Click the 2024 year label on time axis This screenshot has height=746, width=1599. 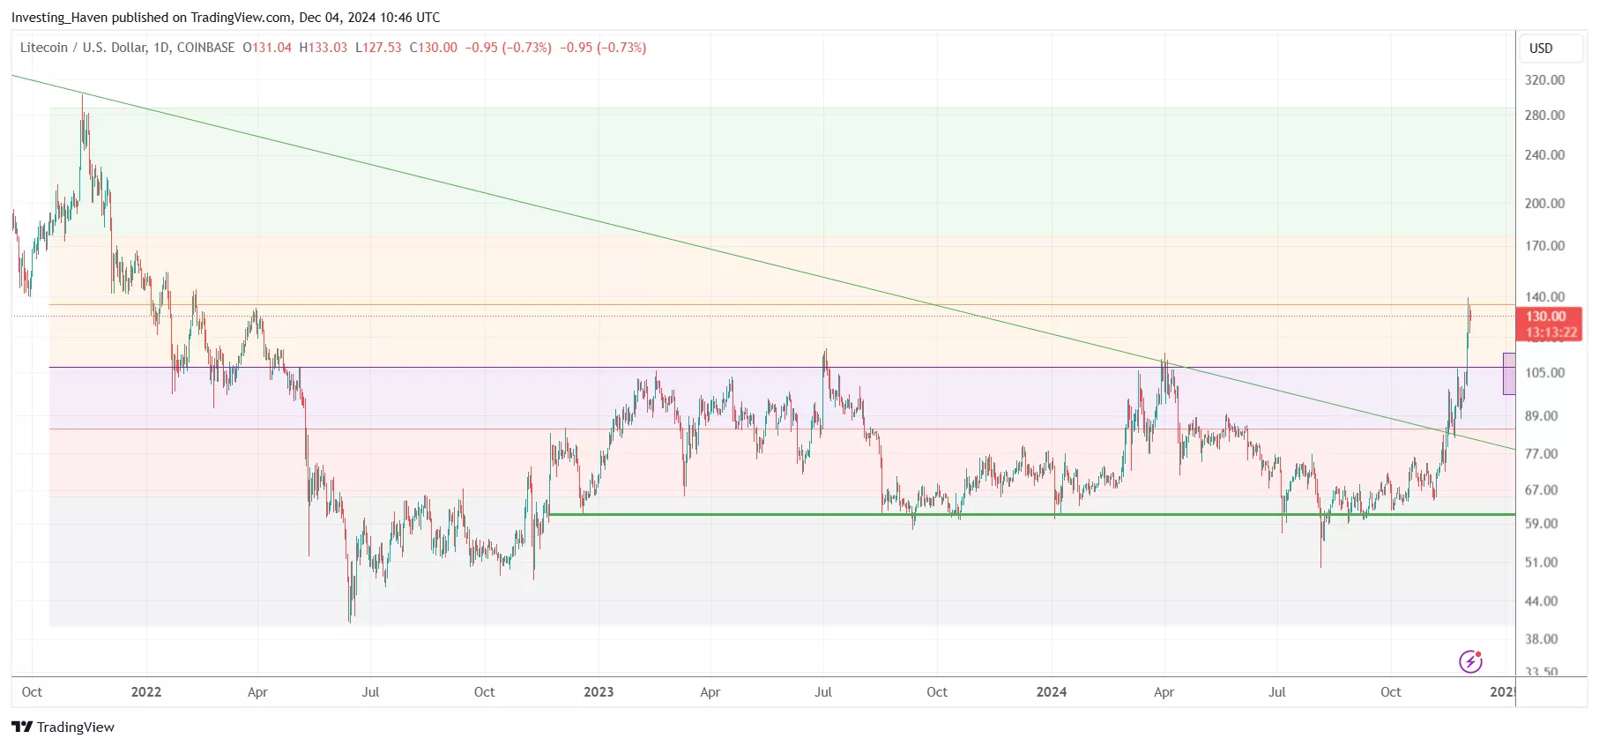click(1052, 692)
